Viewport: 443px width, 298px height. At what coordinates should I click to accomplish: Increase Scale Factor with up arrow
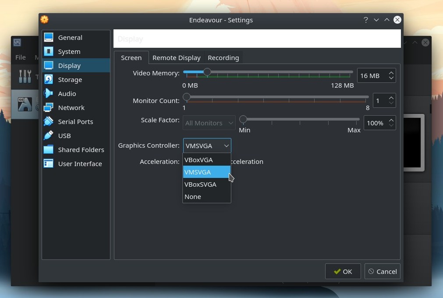[391, 120]
